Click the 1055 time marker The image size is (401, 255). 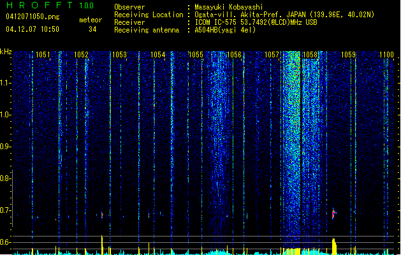(196, 55)
